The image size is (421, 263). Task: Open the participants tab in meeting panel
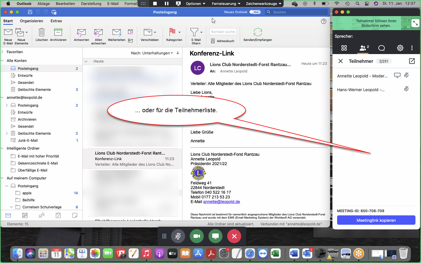click(363, 48)
